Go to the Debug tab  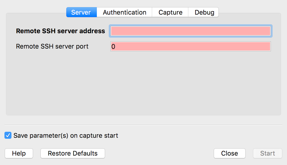[x=203, y=12]
